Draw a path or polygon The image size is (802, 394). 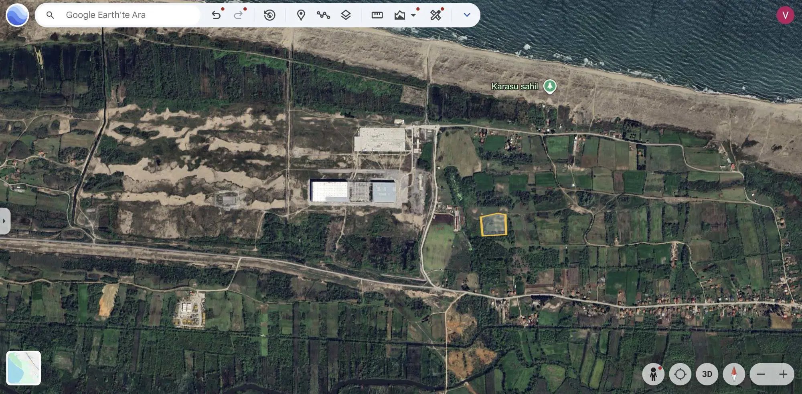click(x=323, y=15)
